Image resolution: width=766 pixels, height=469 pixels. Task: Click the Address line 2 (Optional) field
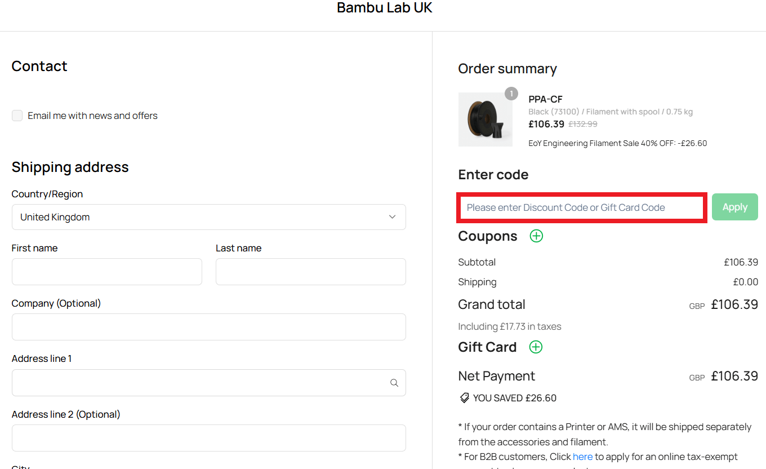click(208, 438)
